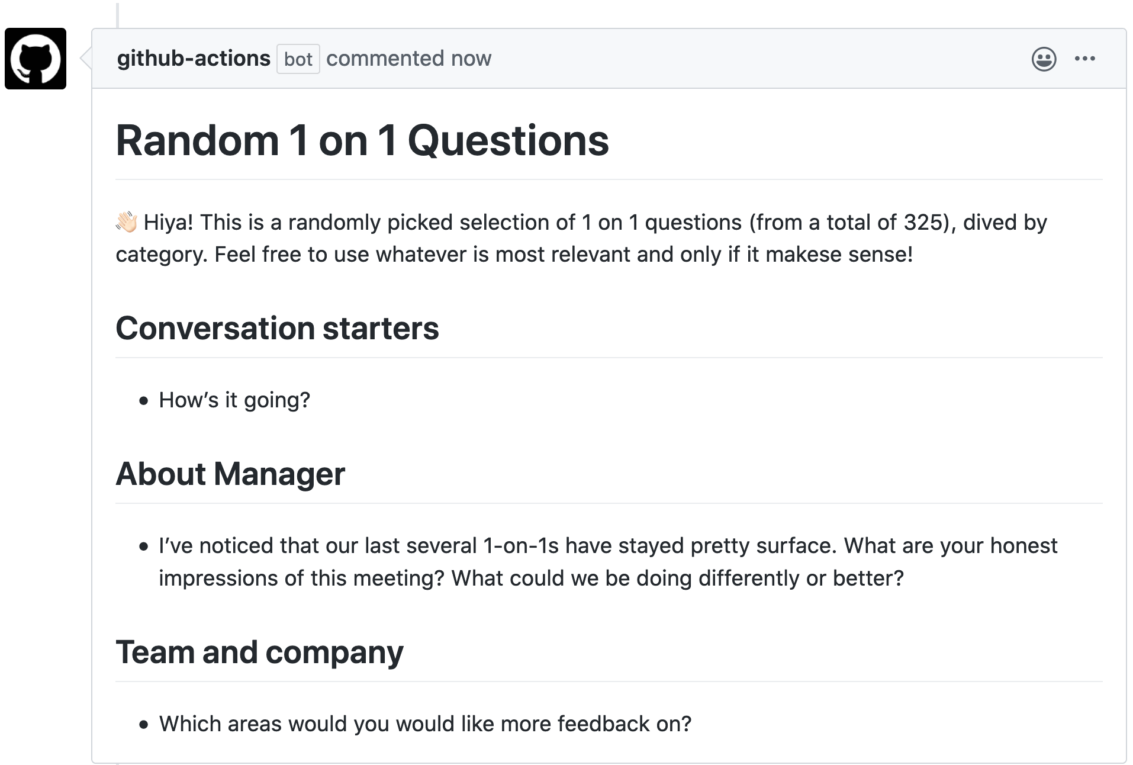
Task: Click the 1-on-1s surface question text
Action: [x=608, y=562]
